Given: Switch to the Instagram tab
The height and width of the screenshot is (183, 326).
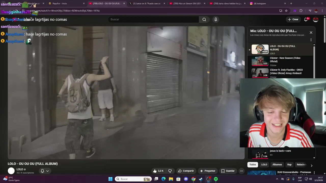Looking at the screenshot, I should [267, 4].
